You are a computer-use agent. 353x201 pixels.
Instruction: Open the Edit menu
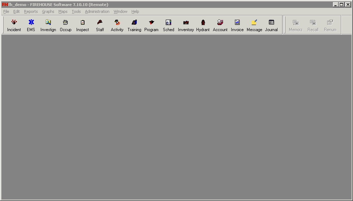(x=16, y=11)
